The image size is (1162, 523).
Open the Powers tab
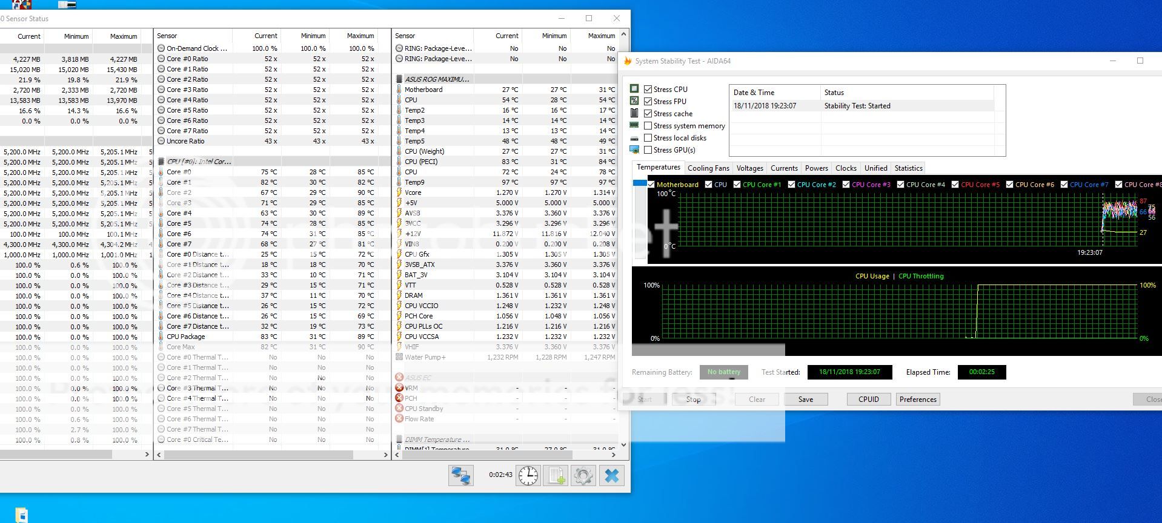click(816, 168)
